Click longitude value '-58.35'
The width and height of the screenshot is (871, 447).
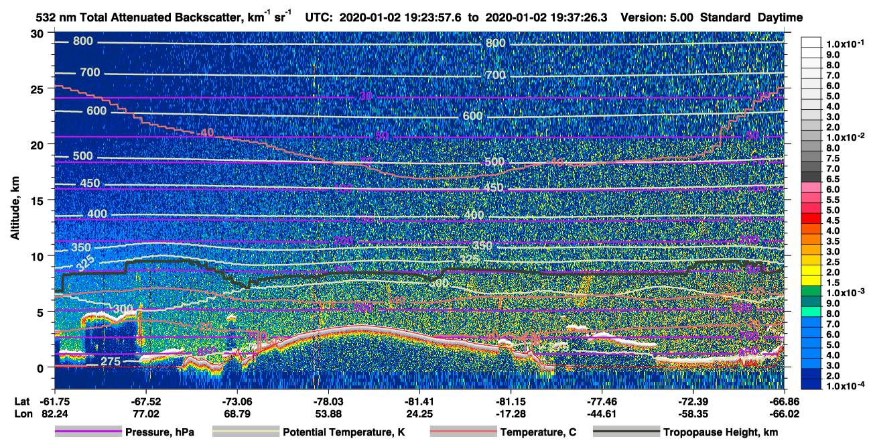tap(692, 413)
